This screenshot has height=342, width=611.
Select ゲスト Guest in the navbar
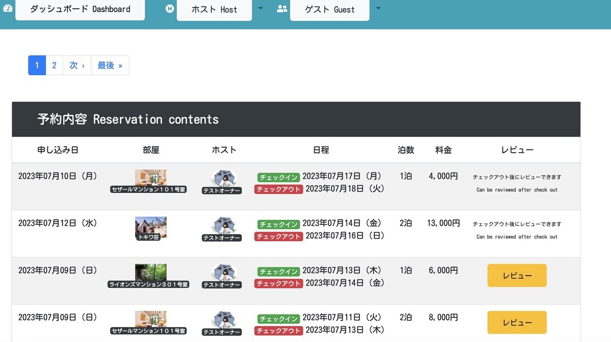pos(329,9)
